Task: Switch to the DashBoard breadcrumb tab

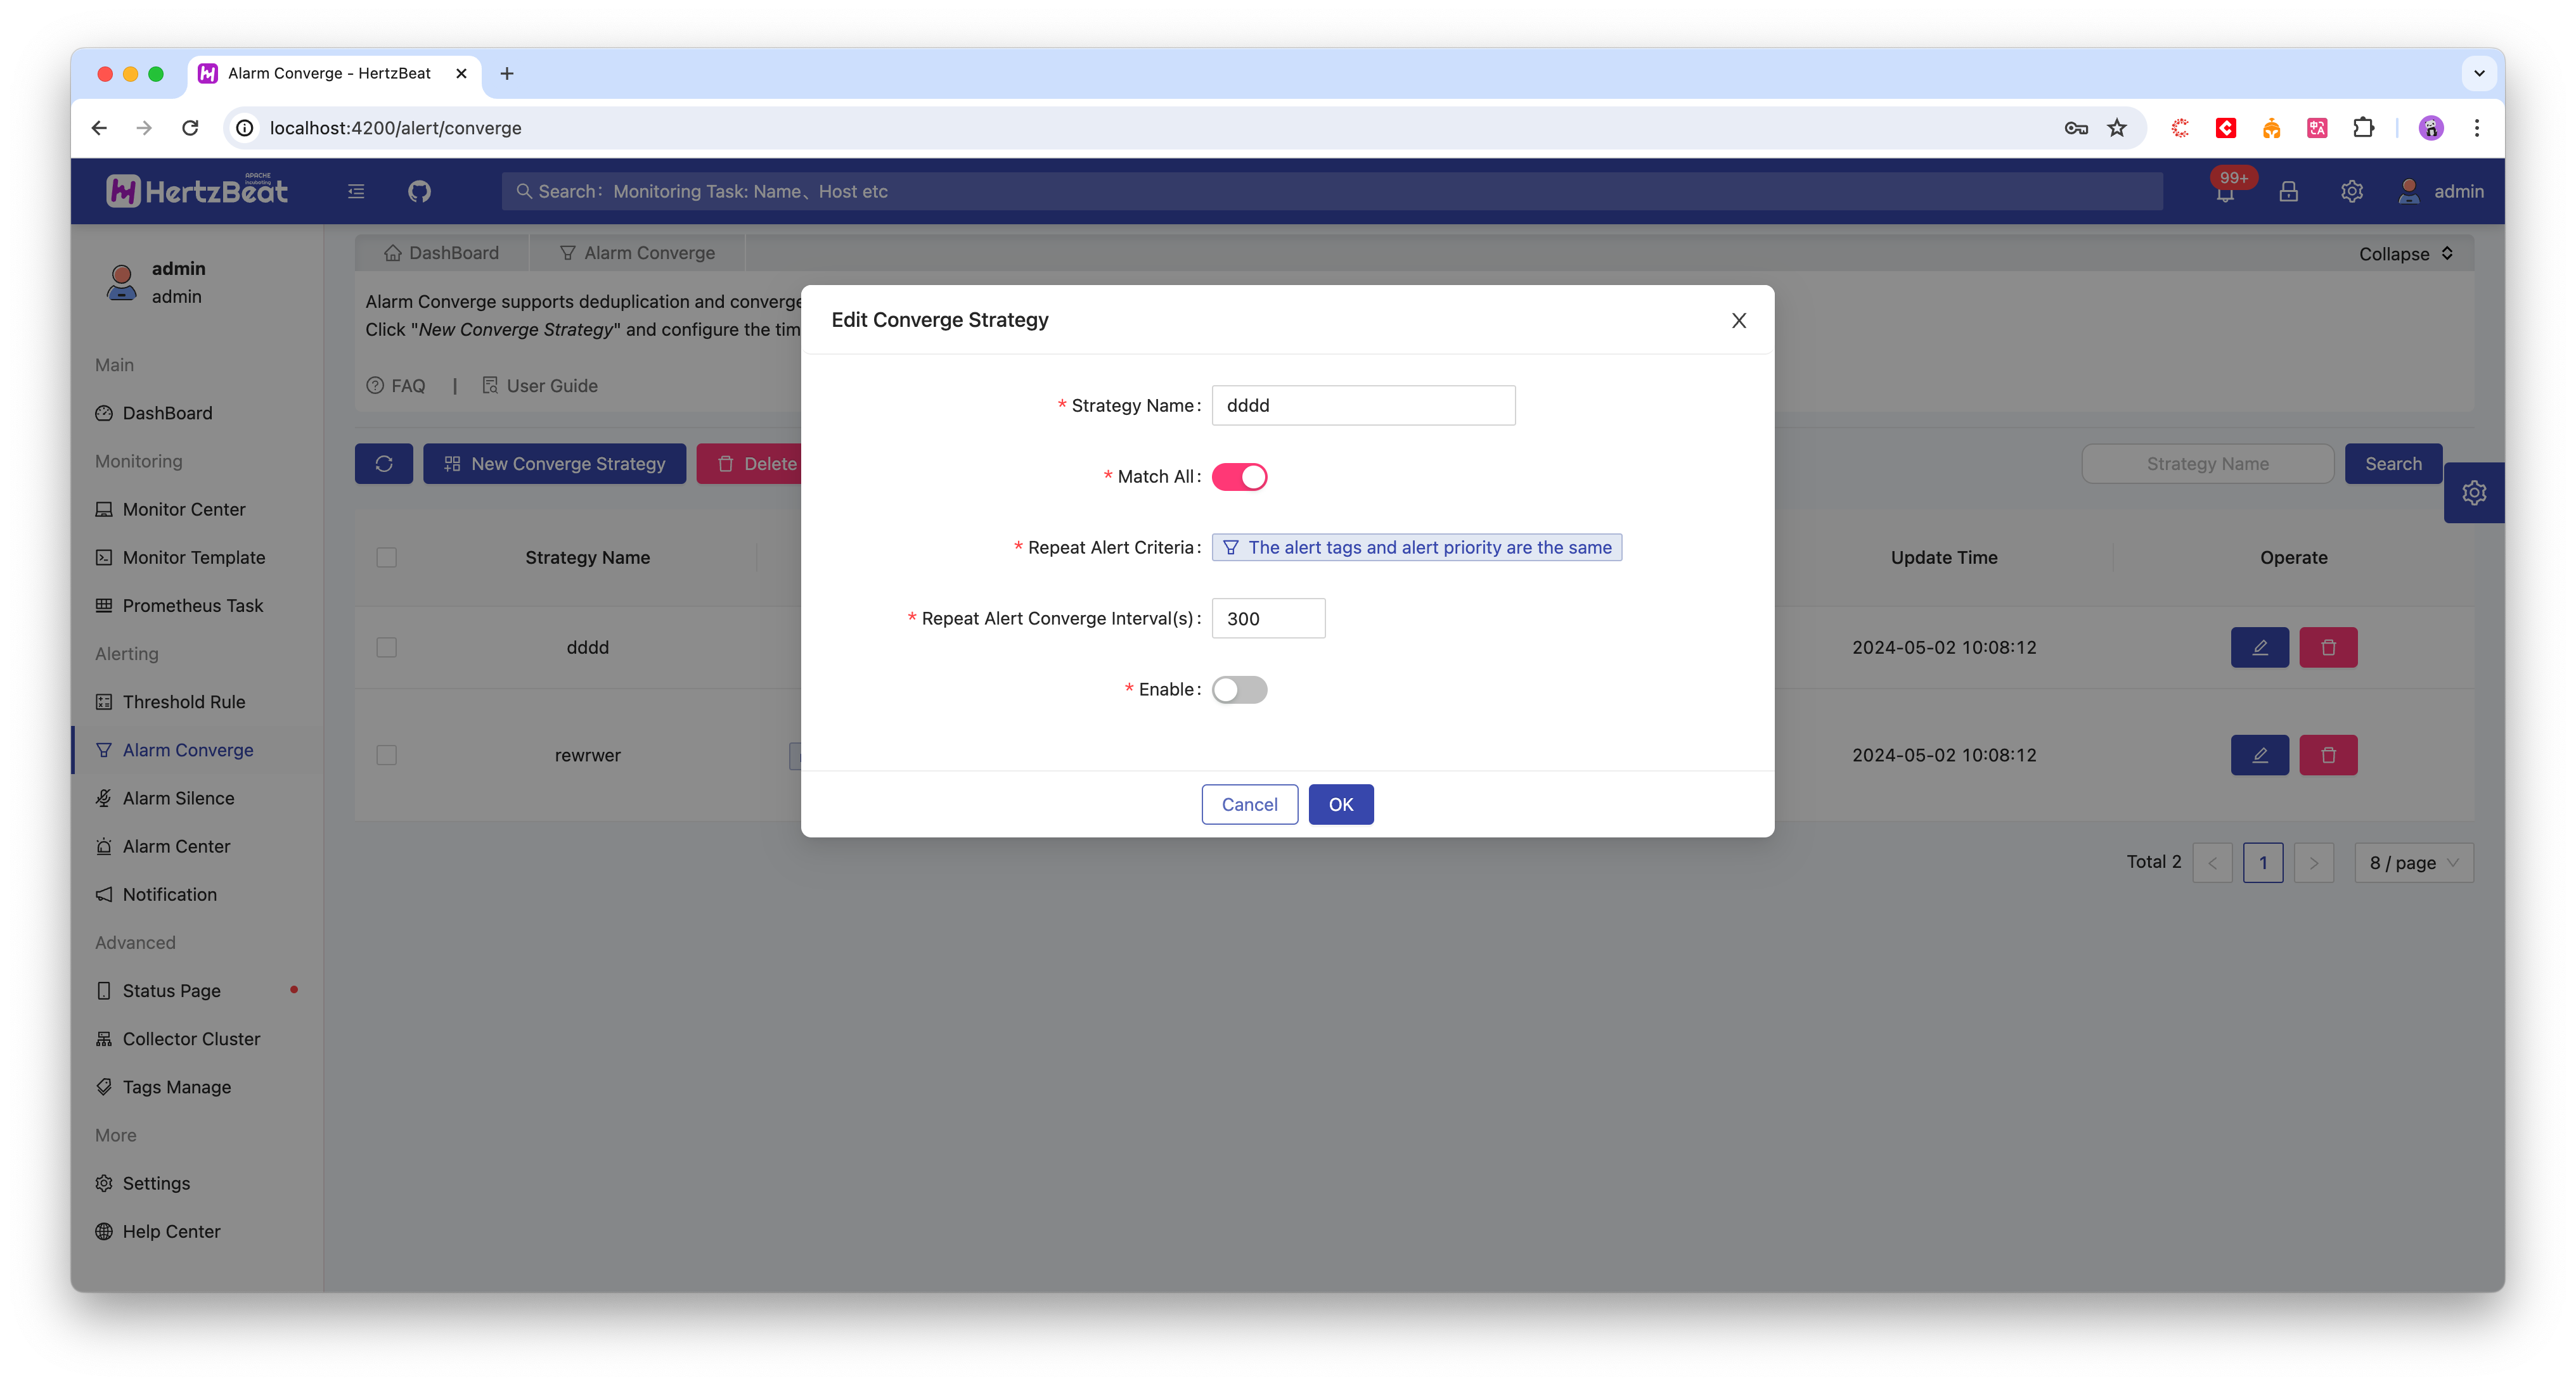Action: coord(442,253)
